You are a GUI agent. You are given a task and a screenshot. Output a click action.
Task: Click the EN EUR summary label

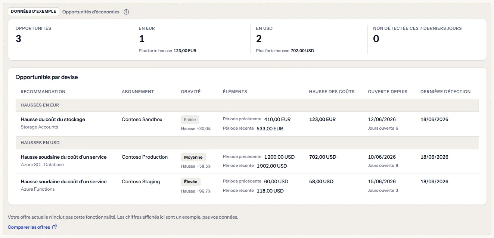147,28
